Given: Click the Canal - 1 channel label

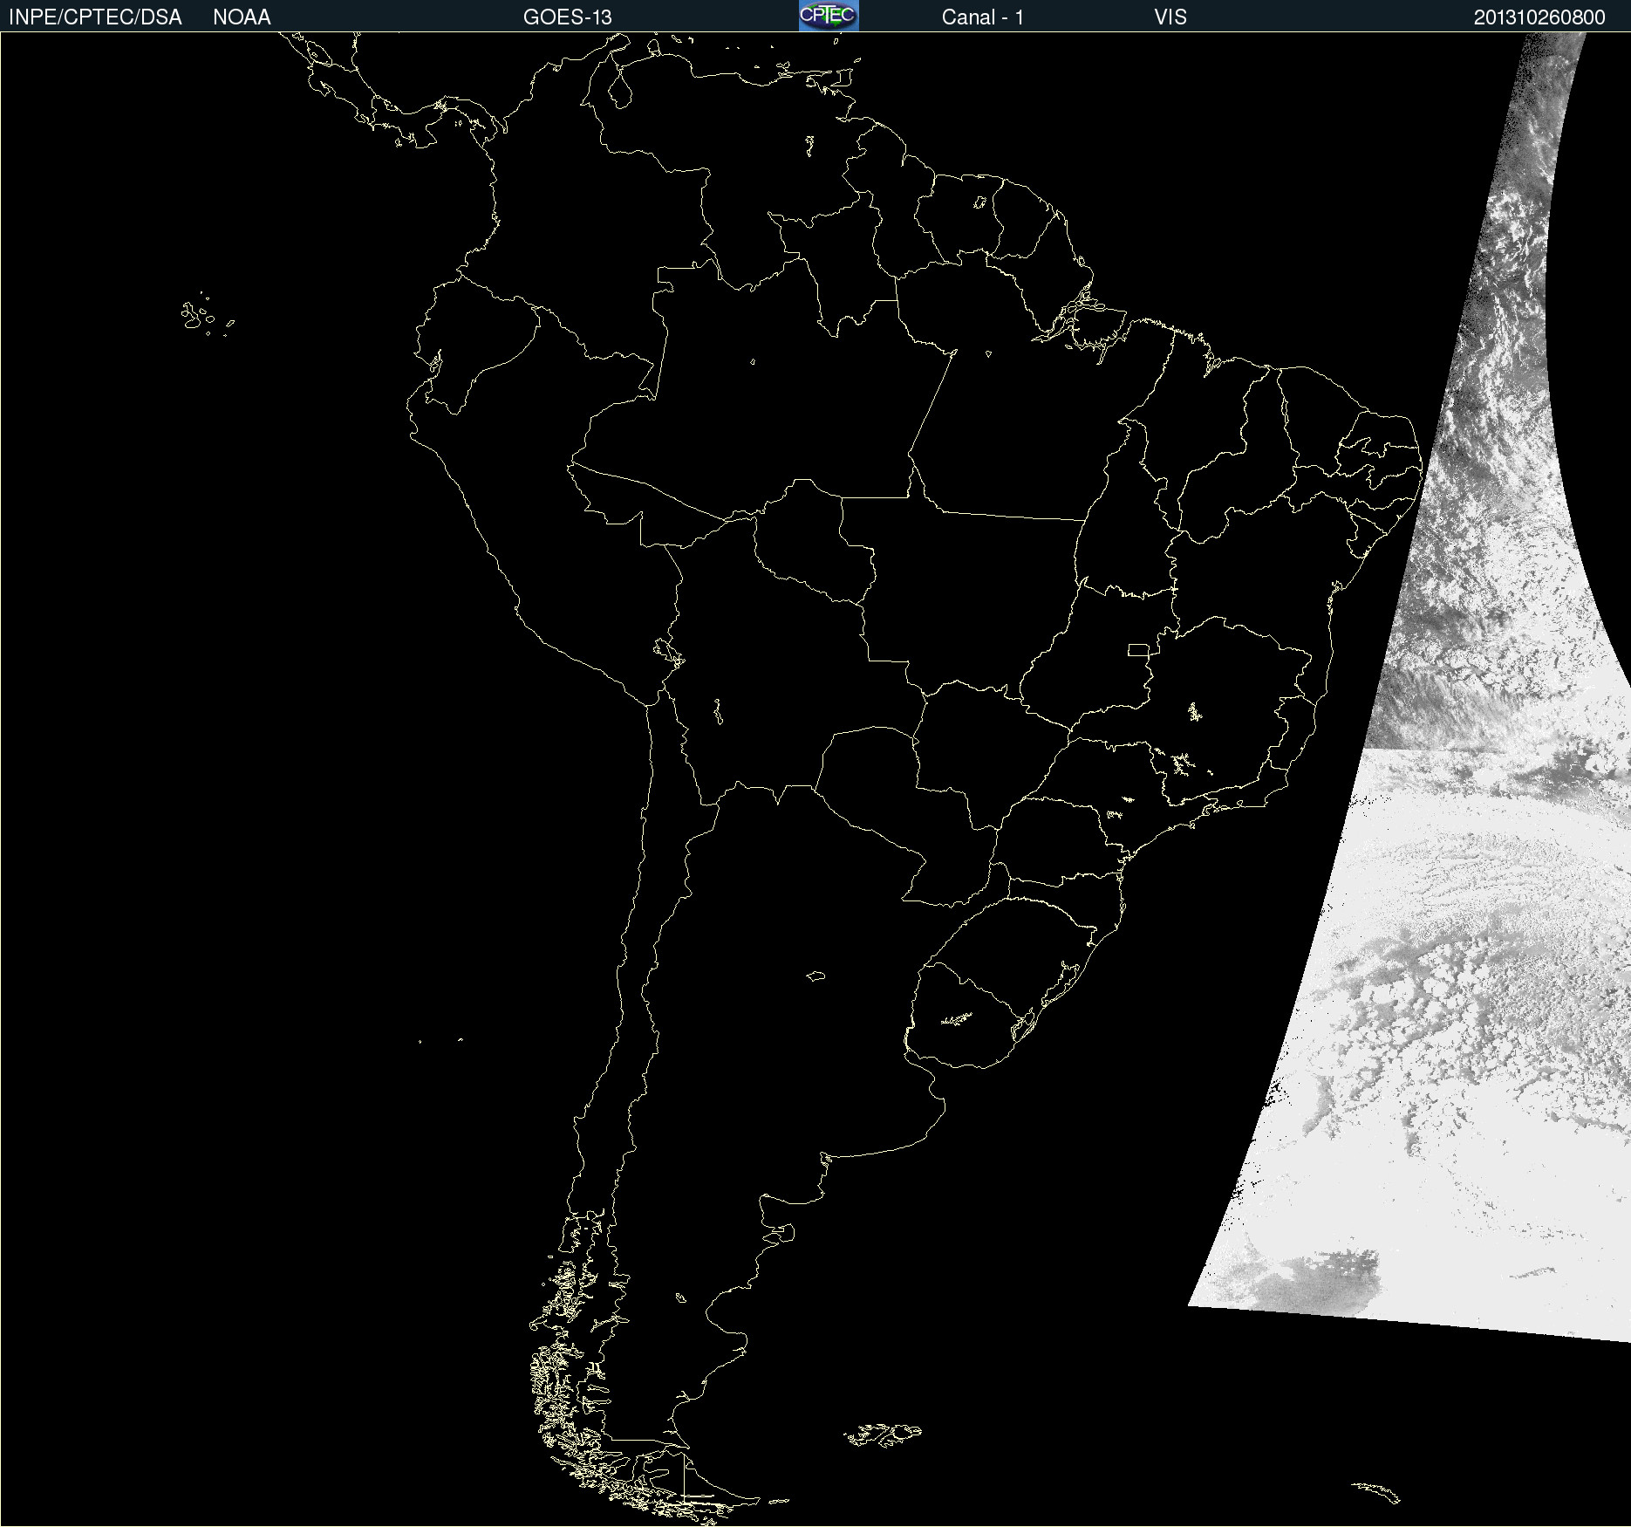Looking at the screenshot, I should [x=983, y=17].
